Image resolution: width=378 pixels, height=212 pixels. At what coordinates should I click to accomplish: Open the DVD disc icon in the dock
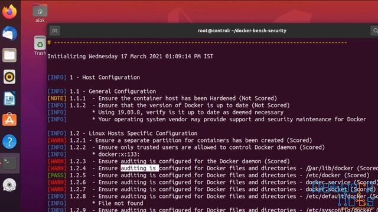coord(9,185)
